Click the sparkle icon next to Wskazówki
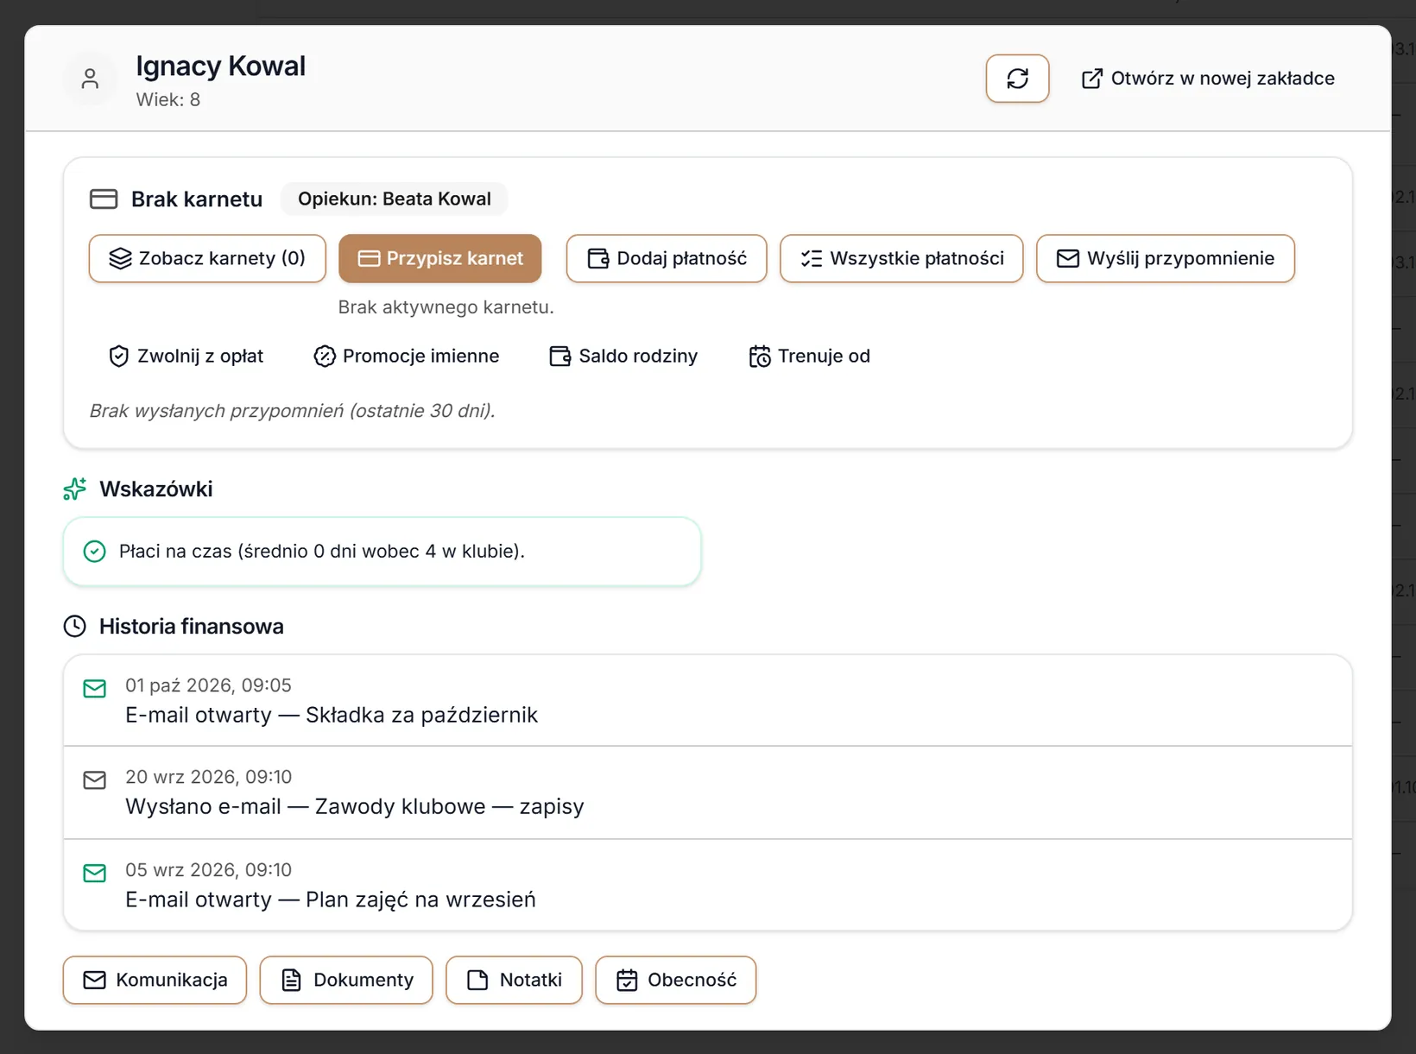1416x1054 pixels. tap(75, 489)
